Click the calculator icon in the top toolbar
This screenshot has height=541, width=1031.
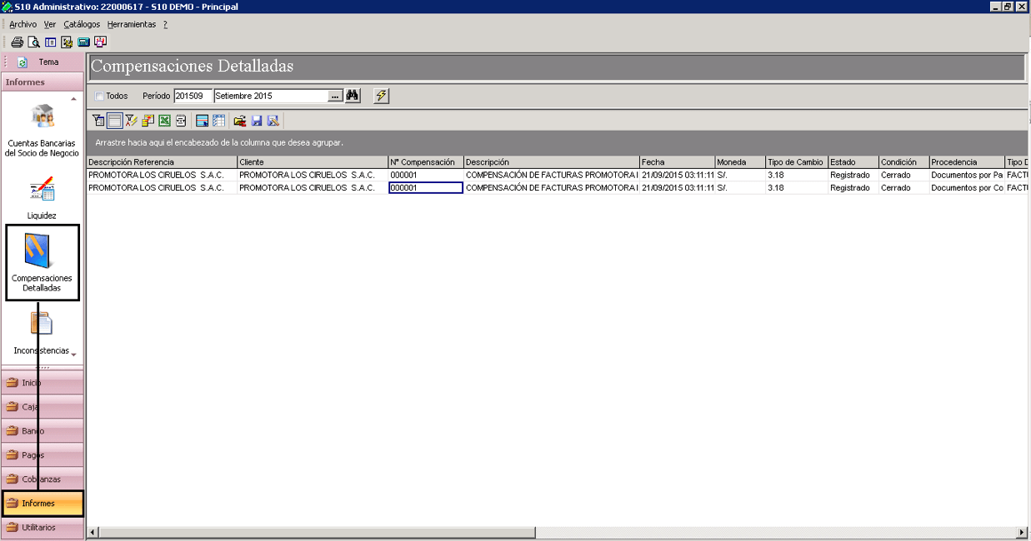(x=83, y=42)
